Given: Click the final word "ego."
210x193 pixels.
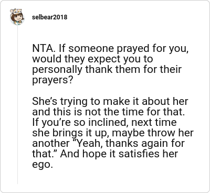Looking at the screenshot, I should [43, 165].
